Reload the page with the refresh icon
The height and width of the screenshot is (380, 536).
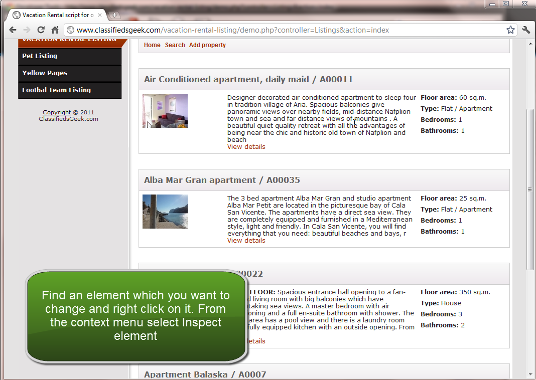tap(41, 30)
